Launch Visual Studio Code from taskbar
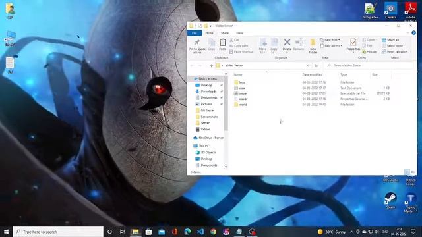This screenshot has height=237, width=422. pyautogui.click(x=200, y=232)
